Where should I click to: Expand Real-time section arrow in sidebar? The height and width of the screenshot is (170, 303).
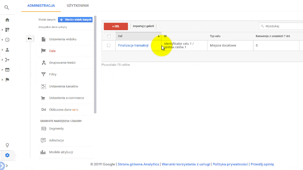(2, 40)
